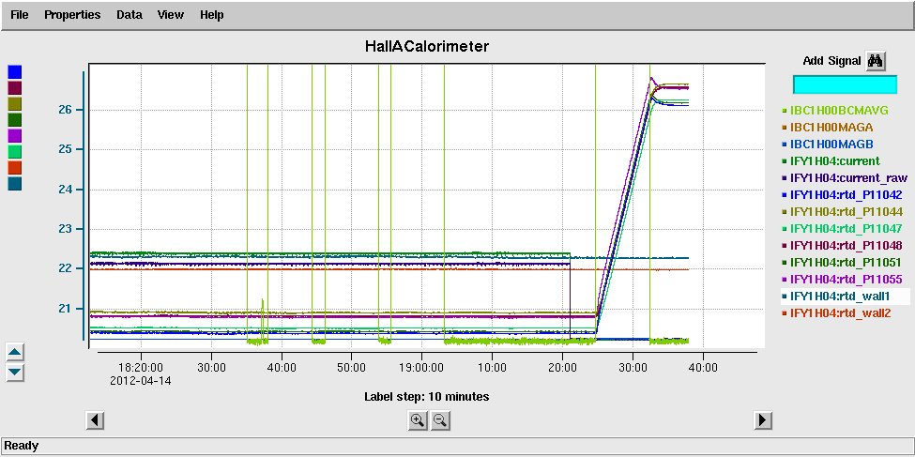Open the Data menu
Viewport: 915px width, 457px height.
[x=129, y=15]
